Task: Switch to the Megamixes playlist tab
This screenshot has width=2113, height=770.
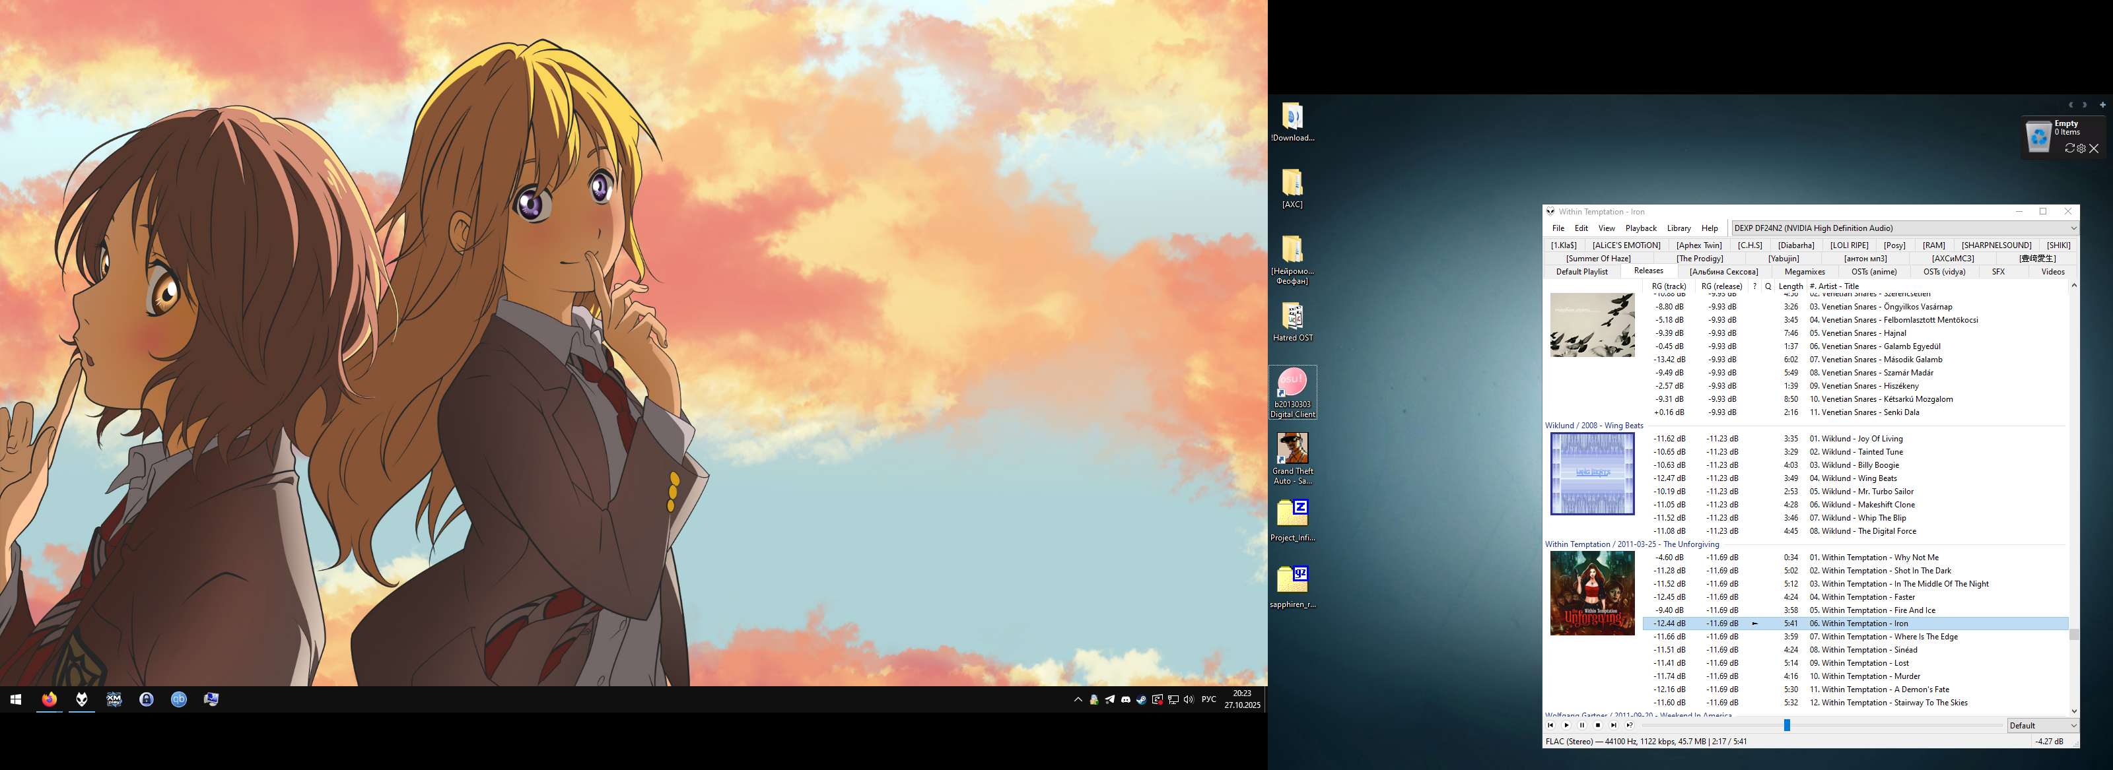Action: click(1805, 271)
